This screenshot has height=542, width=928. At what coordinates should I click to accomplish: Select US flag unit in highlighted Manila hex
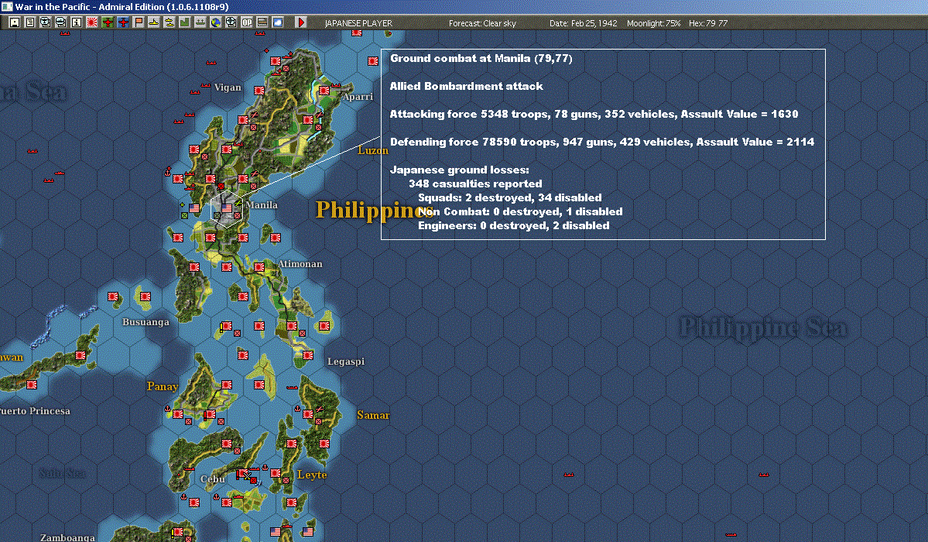click(227, 208)
